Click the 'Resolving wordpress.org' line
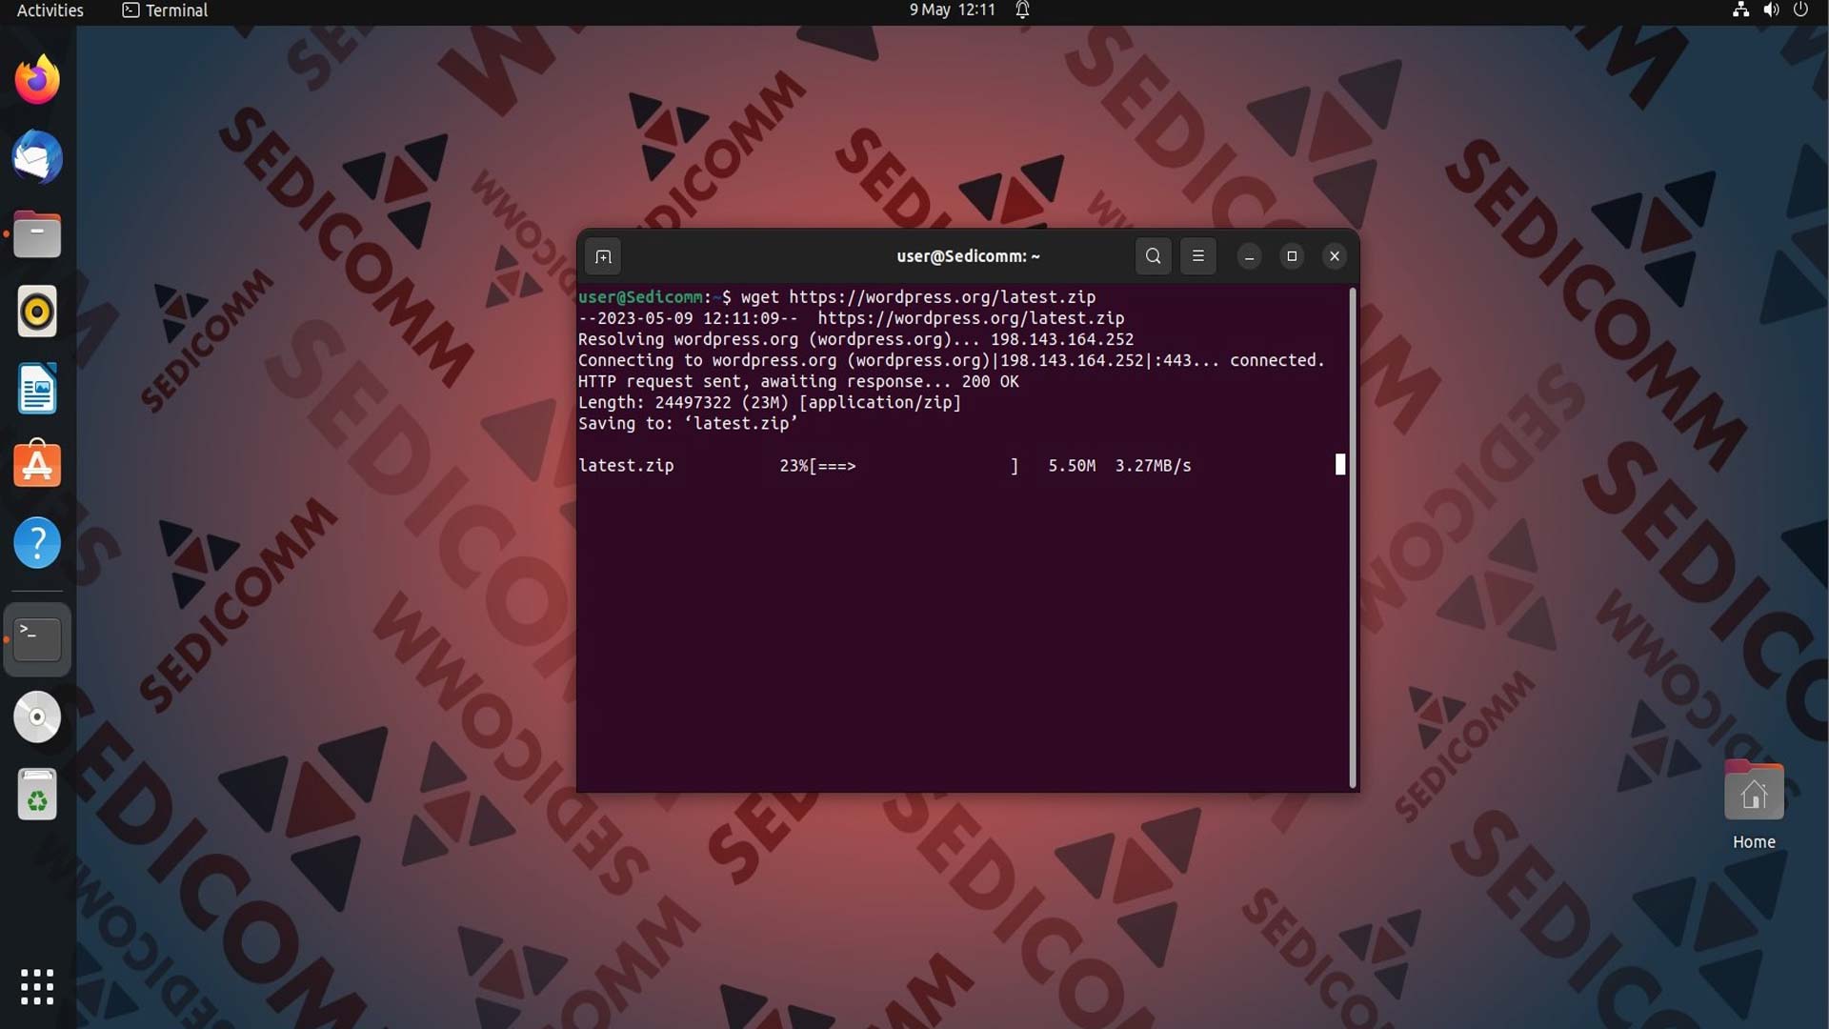Viewport: 1829px width, 1029px height. 856,340
